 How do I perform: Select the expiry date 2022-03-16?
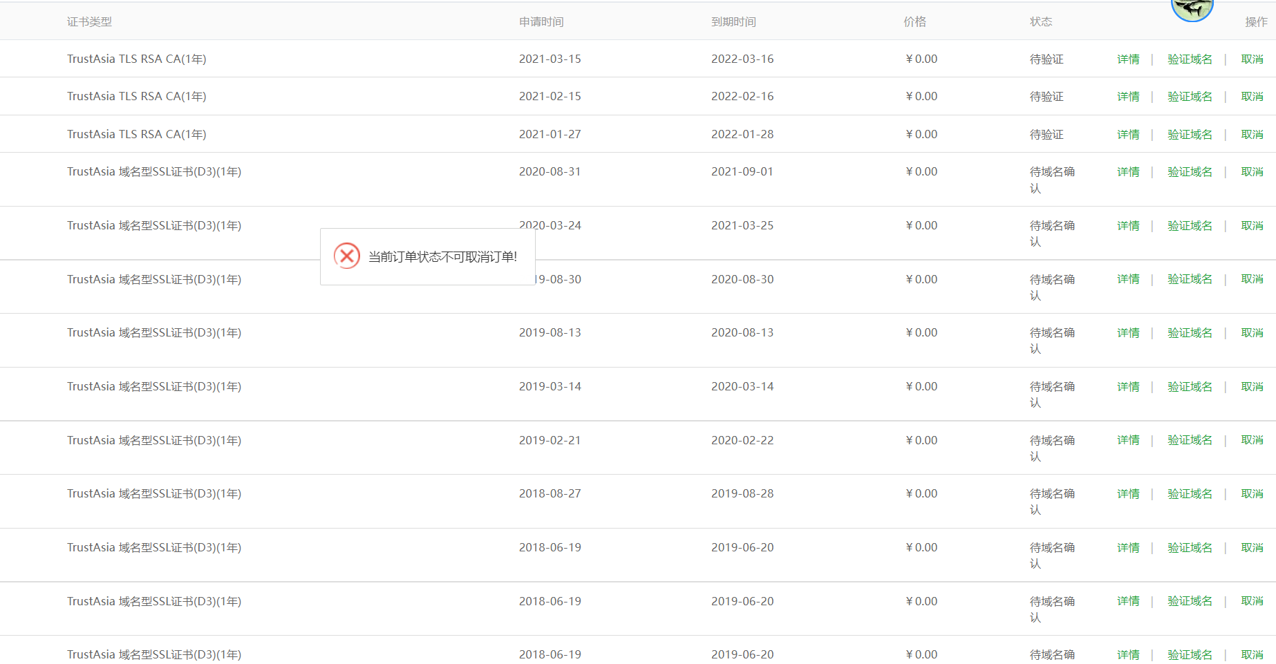(742, 59)
